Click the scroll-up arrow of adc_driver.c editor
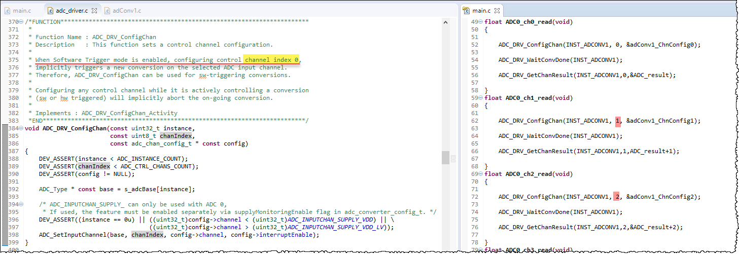Image resolution: width=739 pixels, height=254 pixels. (x=445, y=23)
